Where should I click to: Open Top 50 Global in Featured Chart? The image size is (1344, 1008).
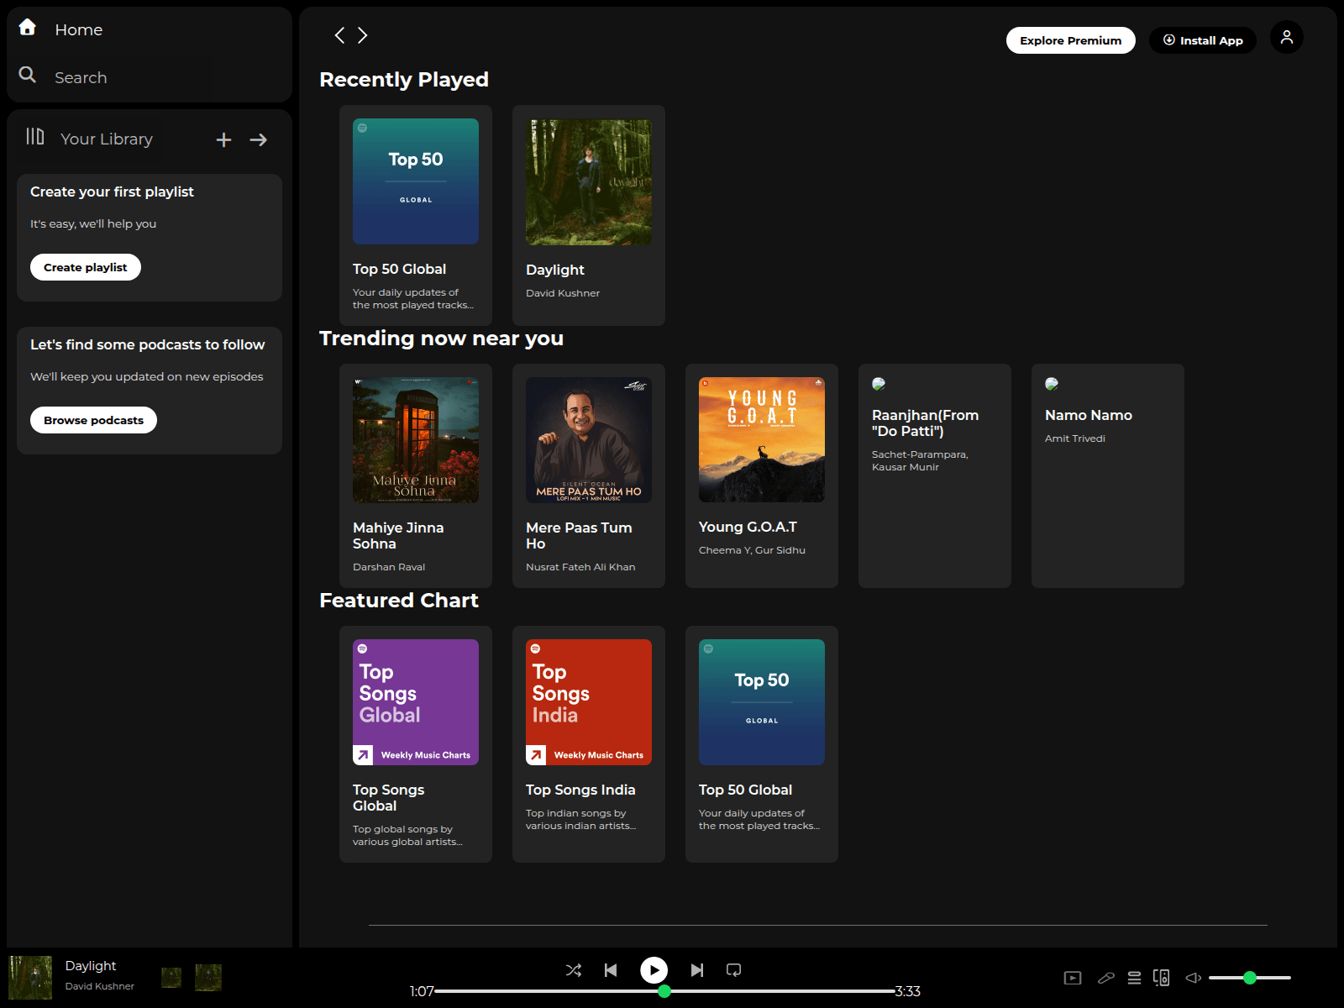pyautogui.click(x=762, y=744)
